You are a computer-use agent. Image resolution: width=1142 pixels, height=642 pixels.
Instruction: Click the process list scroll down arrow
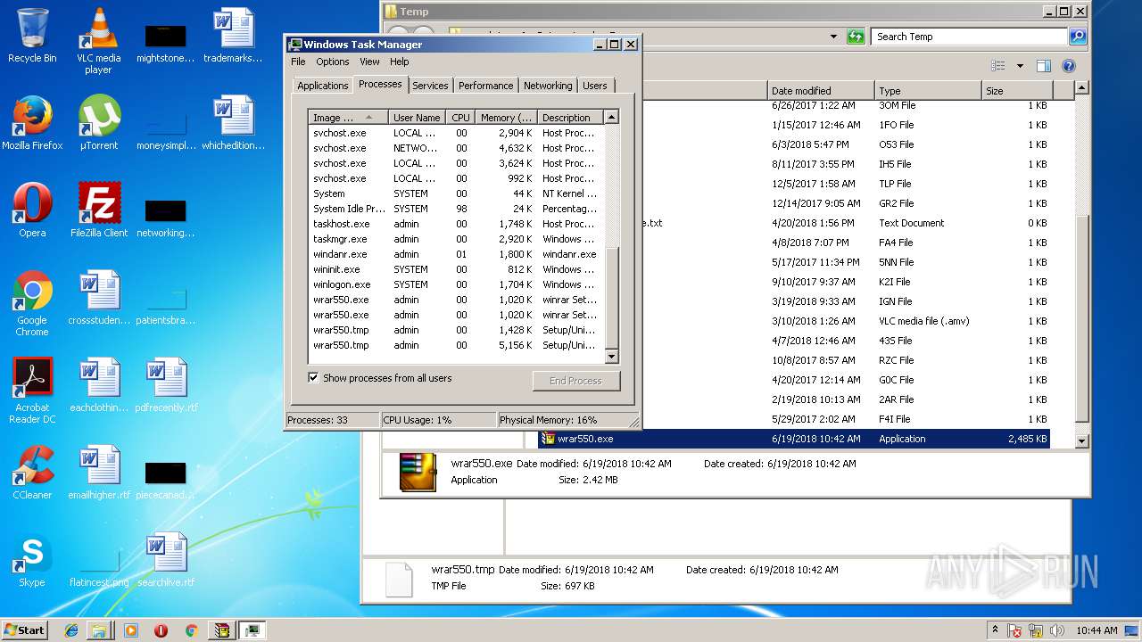pos(611,357)
